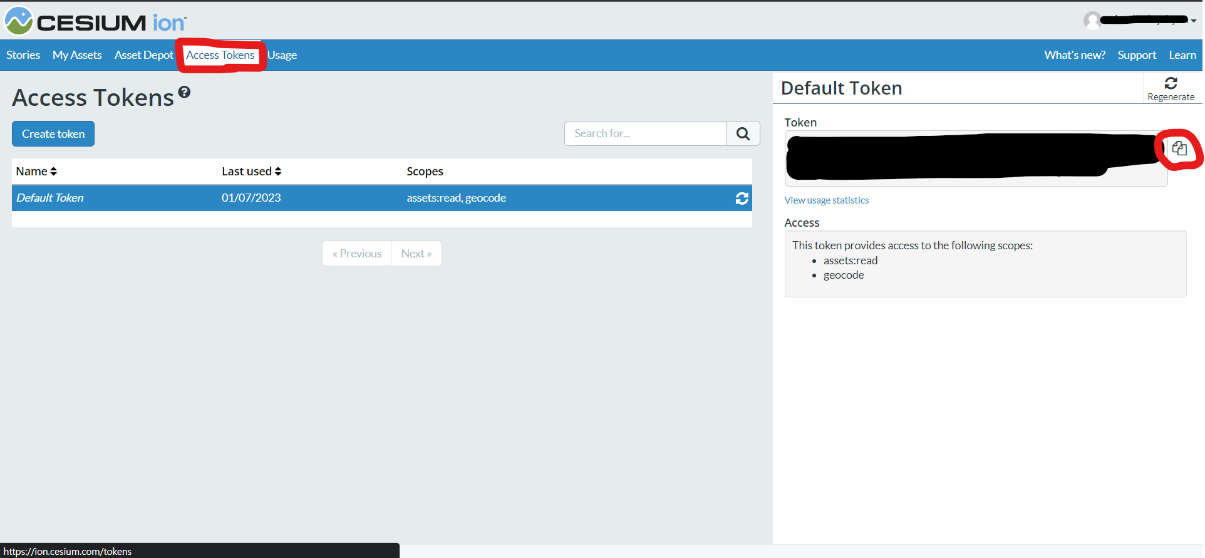1205x558 pixels.
Task: Focus the Search for... input field
Action: (x=646, y=133)
